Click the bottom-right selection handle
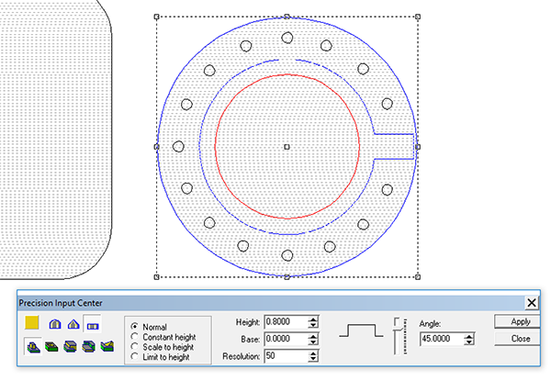The height and width of the screenshot is (381, 551). (x=418, y=277)
